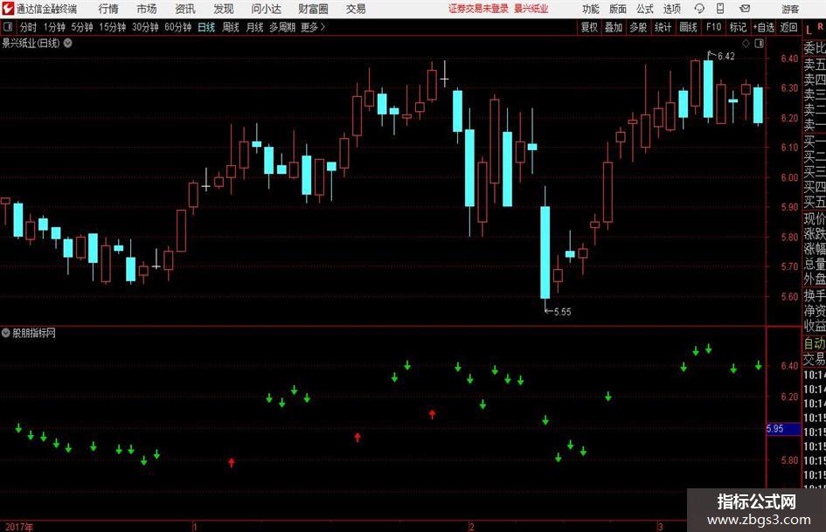The width and height of the screenshot is (826, 532).
Task: Open F10 company info
Action: tap(713, 27)
